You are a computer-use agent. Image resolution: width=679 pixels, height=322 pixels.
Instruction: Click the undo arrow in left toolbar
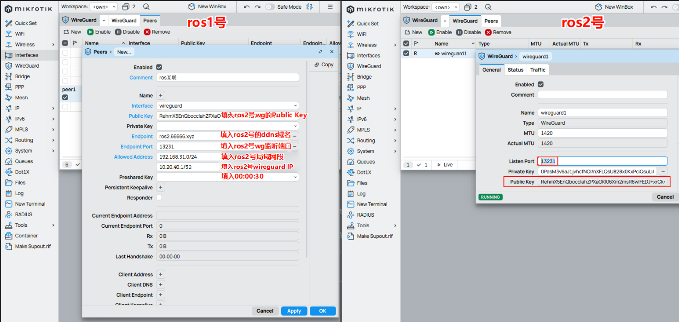click(247, 7)
